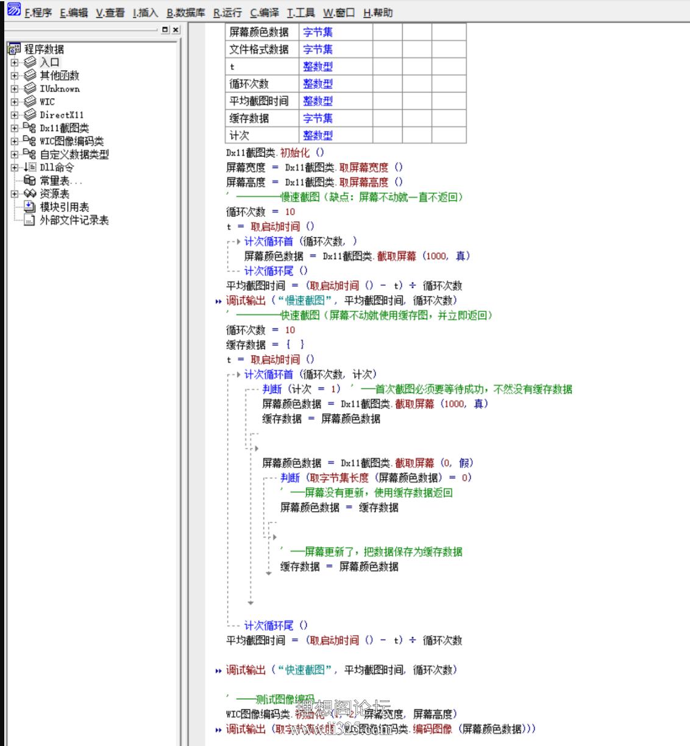This screenshot has width=690, height=746.
Task: Expand the IUnknown tree node
Action: point(15,89)
